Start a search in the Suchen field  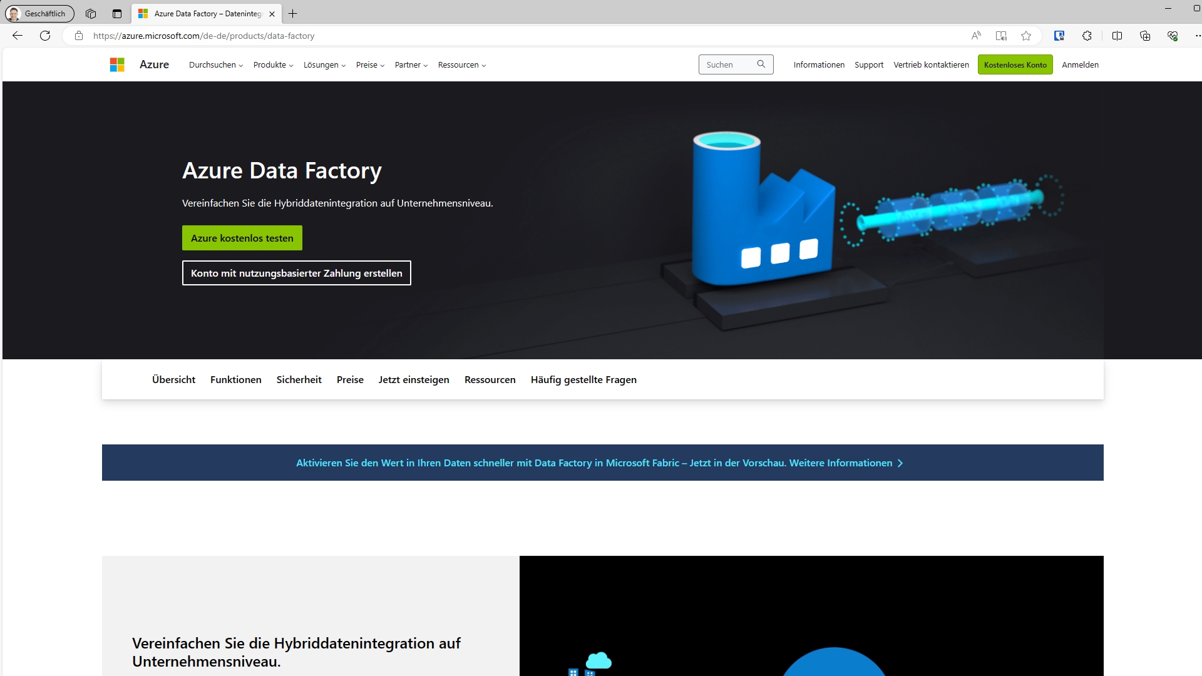[729, 64]
